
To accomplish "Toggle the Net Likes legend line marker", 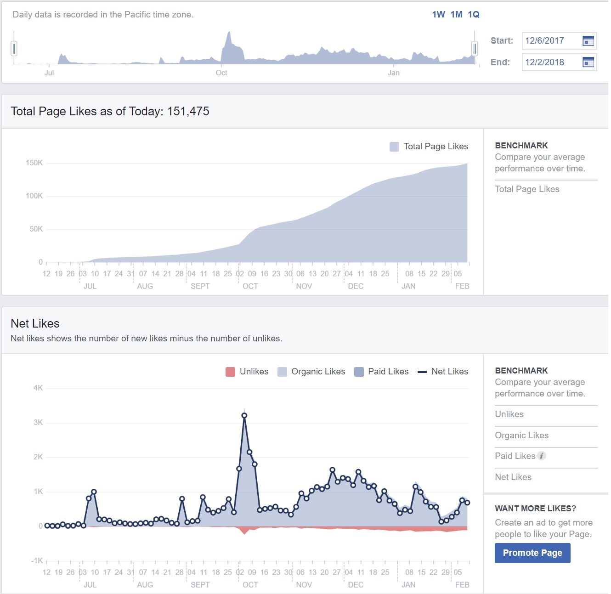I will point(422,372).
